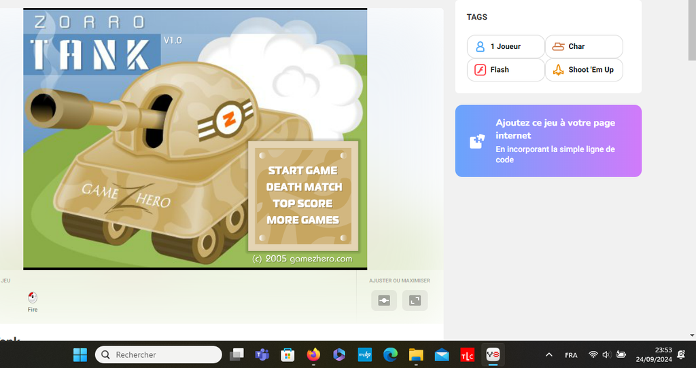The width and height of the screenshot is (696, 368).
Task: Click MORE GAMES in game menu
Action: [x=302, y=220]
